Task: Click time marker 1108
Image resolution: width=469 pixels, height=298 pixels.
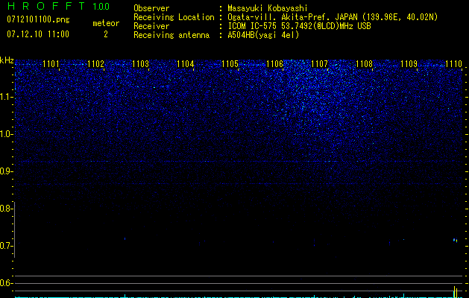Action: tap(365, 64)
